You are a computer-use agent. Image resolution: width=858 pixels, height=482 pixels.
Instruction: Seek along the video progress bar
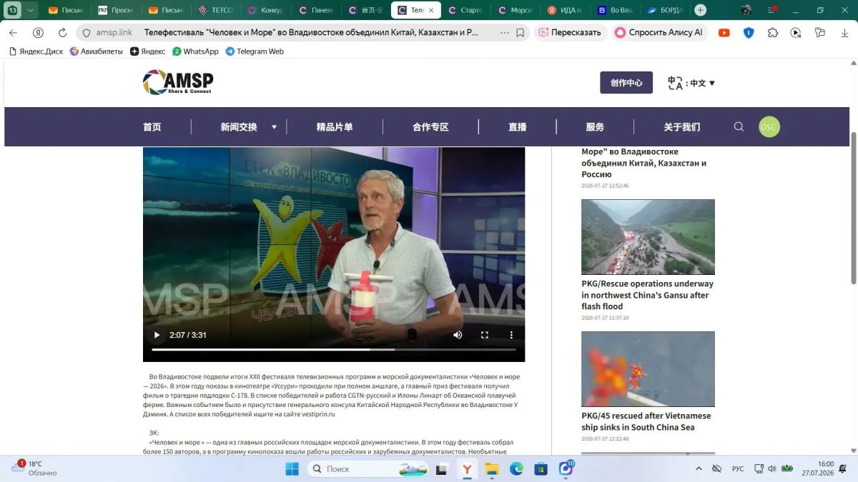[x=334, y=350]
